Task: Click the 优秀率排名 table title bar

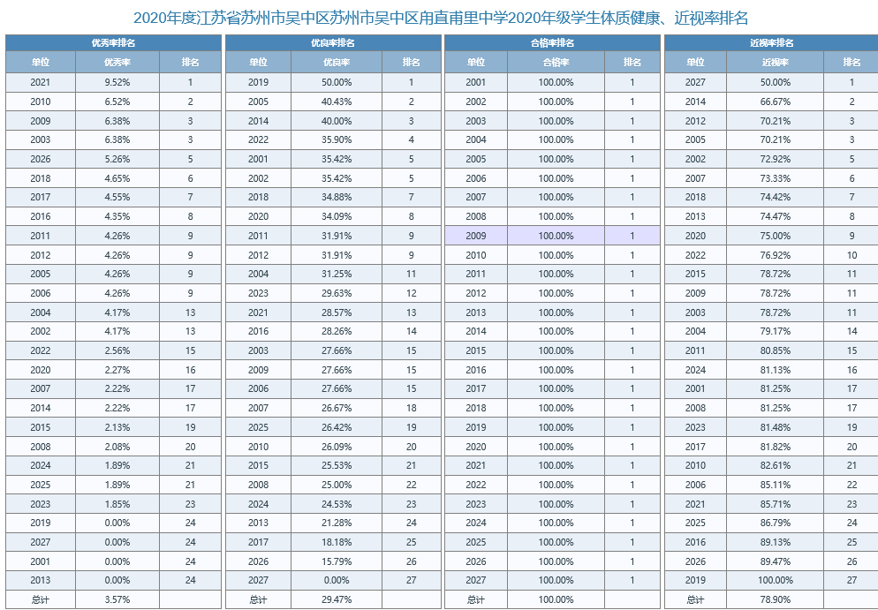Action: (113, 42)
